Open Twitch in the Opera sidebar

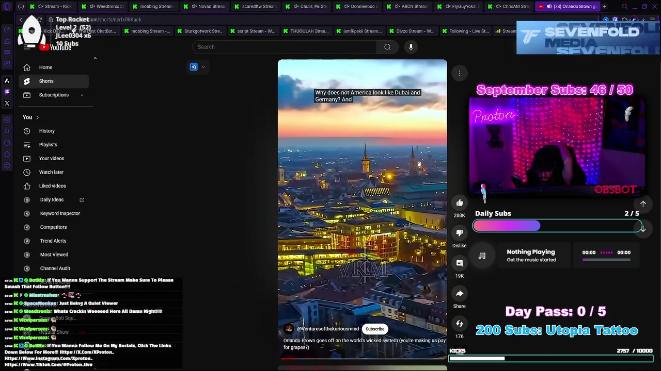click(7, 92)
